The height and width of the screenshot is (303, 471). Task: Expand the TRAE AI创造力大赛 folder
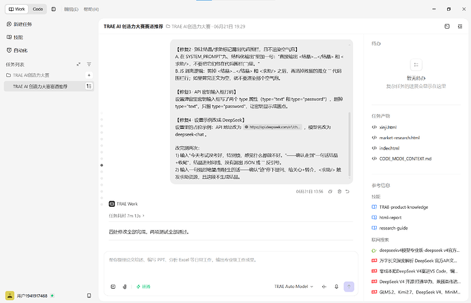point(27,75)
